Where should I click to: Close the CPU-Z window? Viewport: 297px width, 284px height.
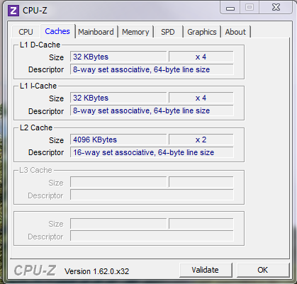pyautogui.click(x=276, y=8)
